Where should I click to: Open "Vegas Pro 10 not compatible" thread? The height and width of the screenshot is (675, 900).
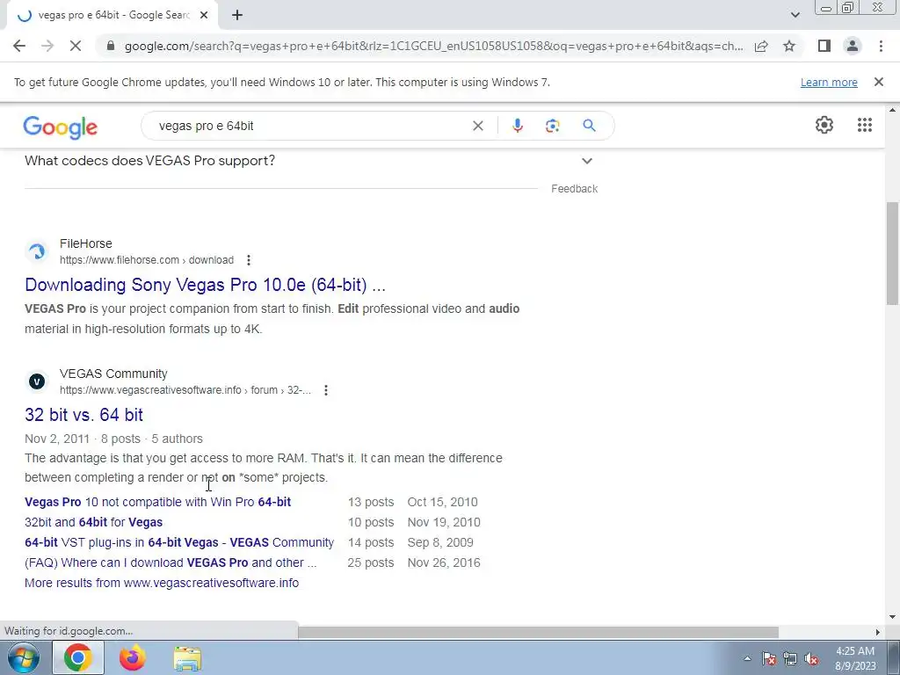(158, 502)
